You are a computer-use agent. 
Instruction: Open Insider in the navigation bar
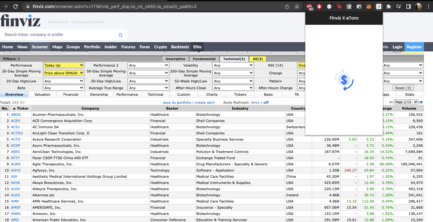111,47
